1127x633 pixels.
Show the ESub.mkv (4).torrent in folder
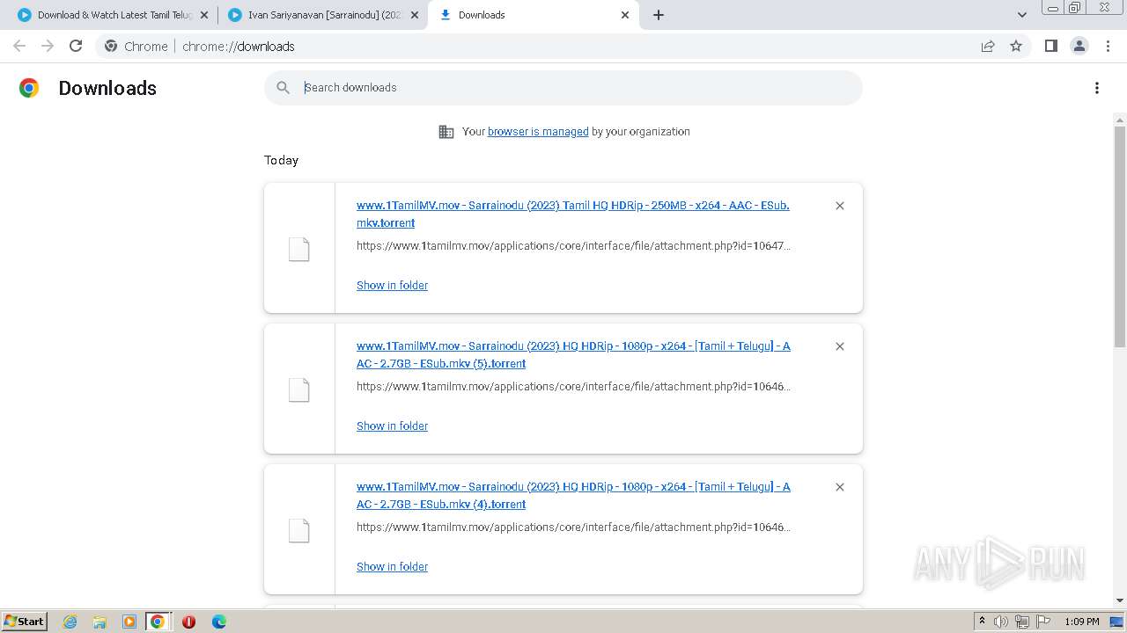(x=392, y=566)
